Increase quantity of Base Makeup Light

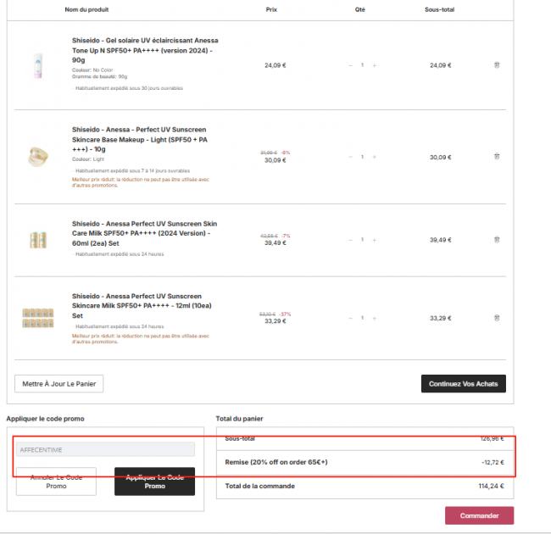(374, 156)
